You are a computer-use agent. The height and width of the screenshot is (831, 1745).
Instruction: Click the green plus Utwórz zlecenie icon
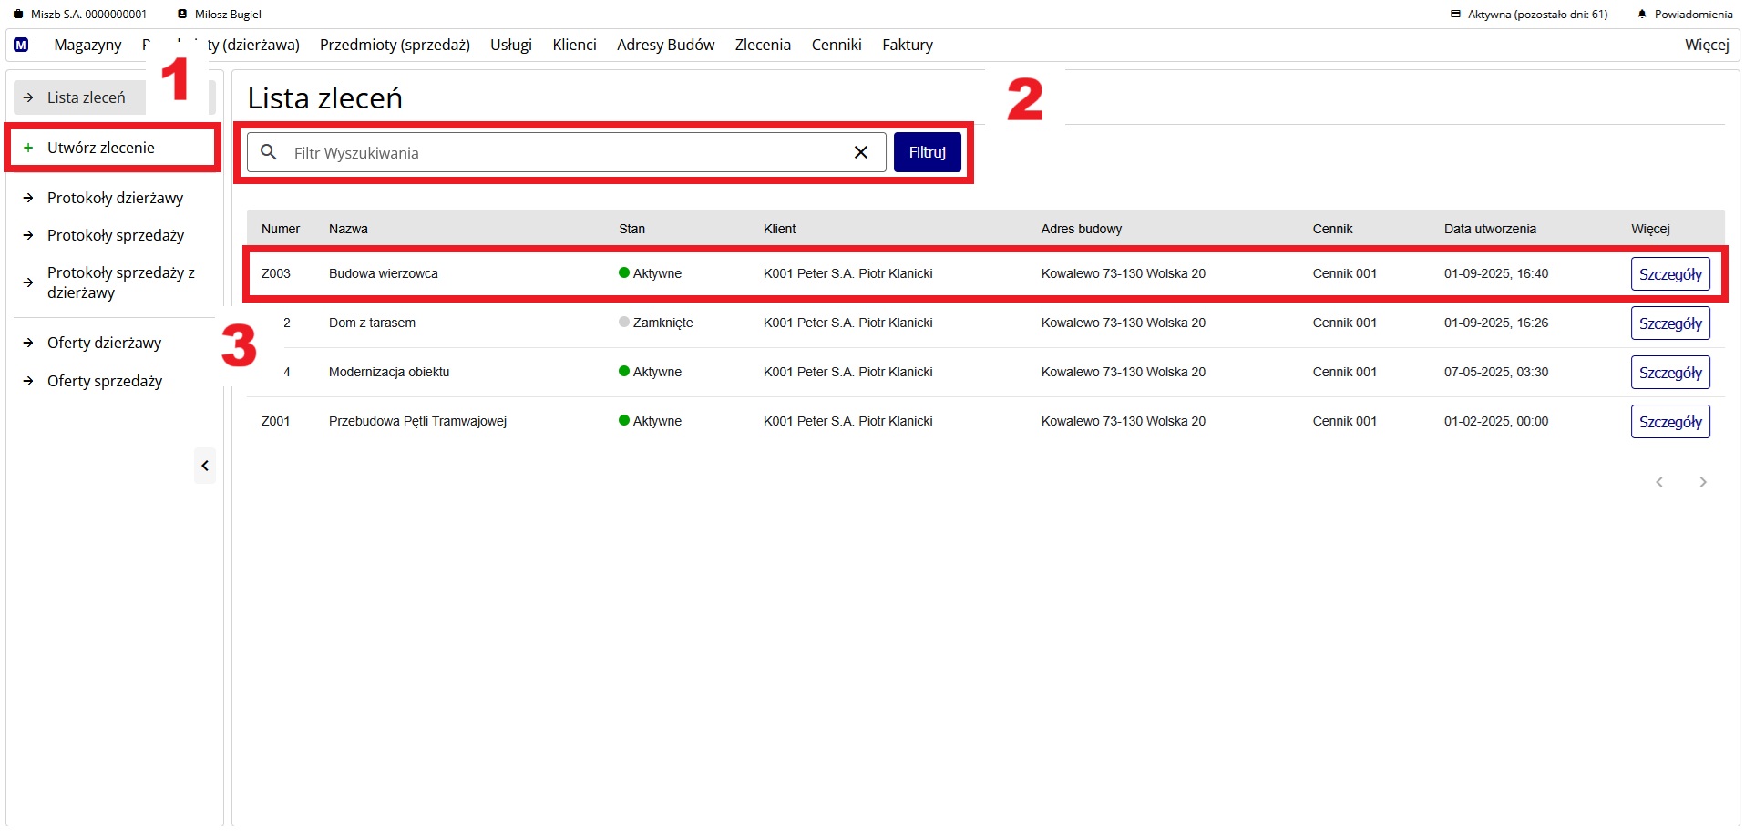click(28, 148)
